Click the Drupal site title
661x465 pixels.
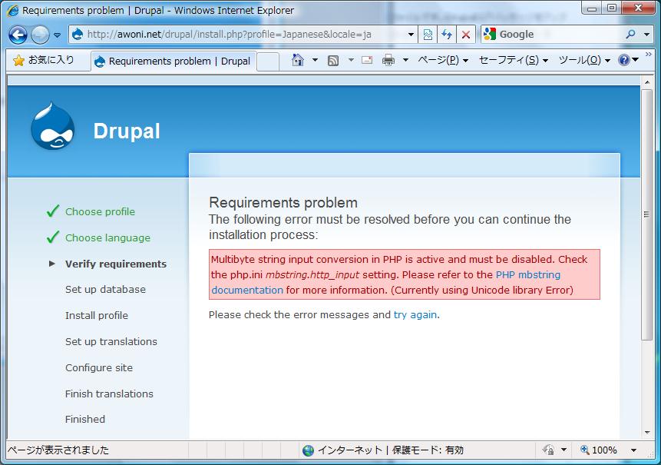click(127, 131)
